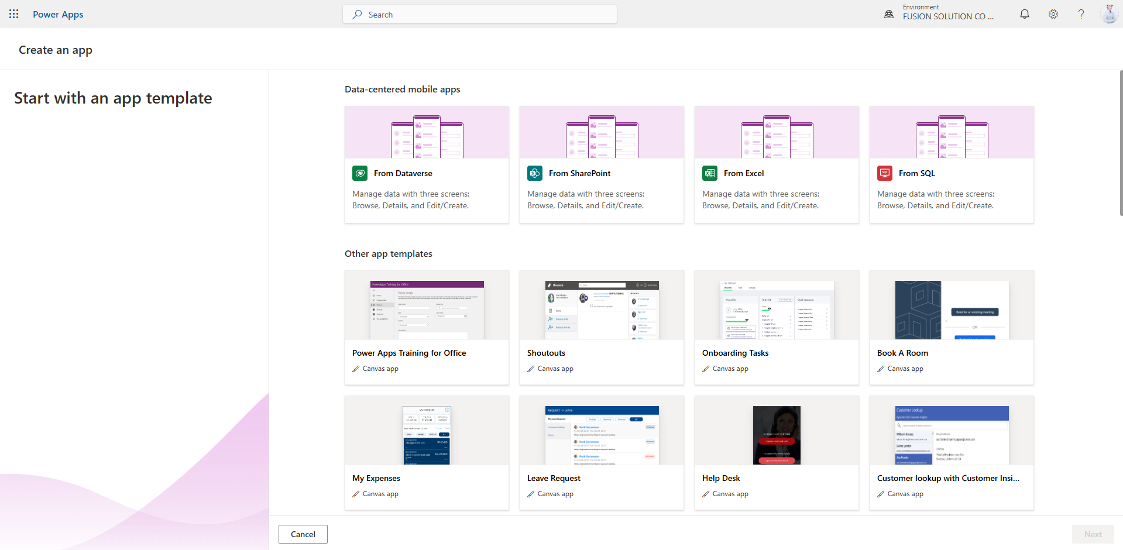Click the Cancel button
The image size is (1123, 550).
tap(303, 534)
